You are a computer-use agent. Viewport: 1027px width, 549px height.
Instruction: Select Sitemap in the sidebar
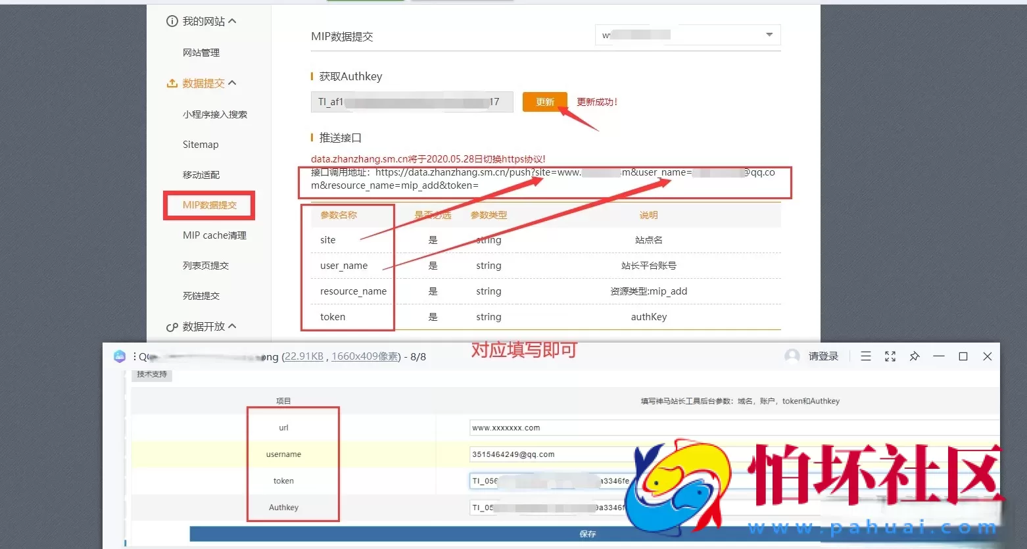(200, 144)
